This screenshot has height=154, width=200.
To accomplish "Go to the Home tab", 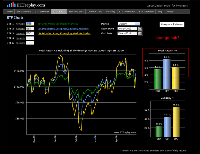I will (x=10, y=12).
